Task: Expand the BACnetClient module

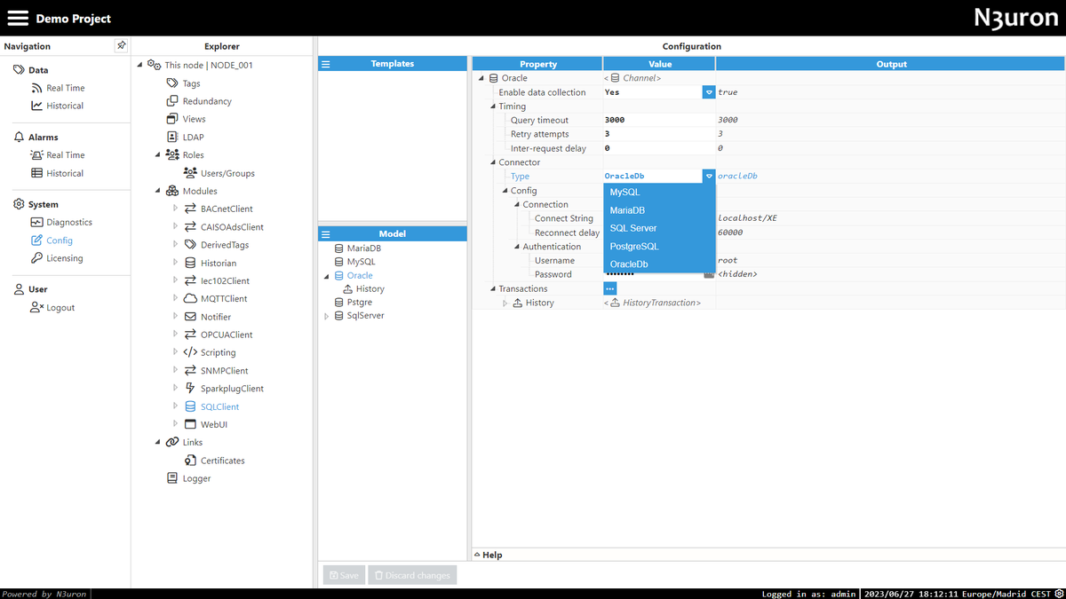Action: coord(175,209)
